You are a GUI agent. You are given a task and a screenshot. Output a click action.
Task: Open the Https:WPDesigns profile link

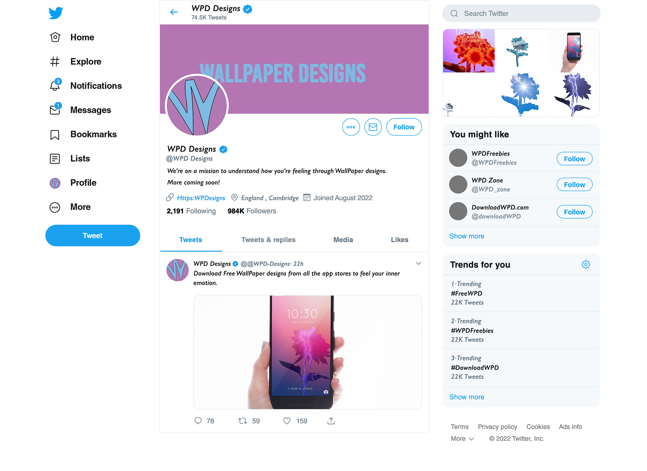coord(201,198)
